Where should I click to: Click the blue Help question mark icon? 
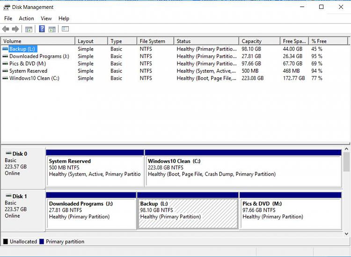[42, 29]
